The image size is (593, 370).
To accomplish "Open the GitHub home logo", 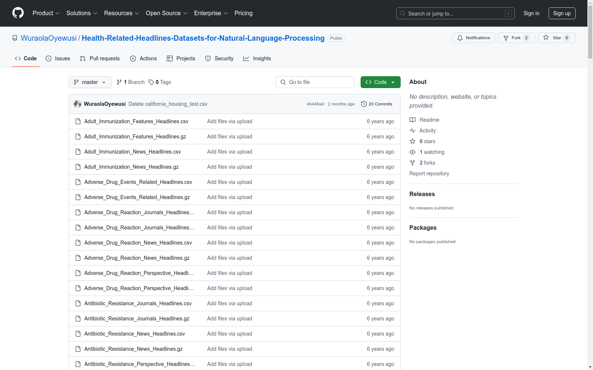I will click(x=18, y=13).
